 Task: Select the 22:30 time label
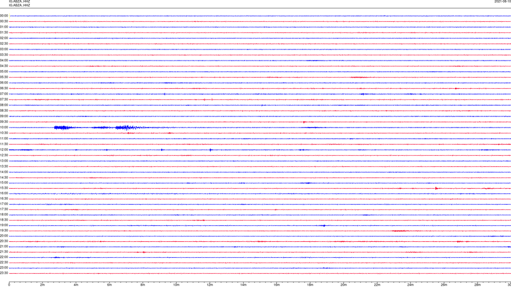coord(4,262)
